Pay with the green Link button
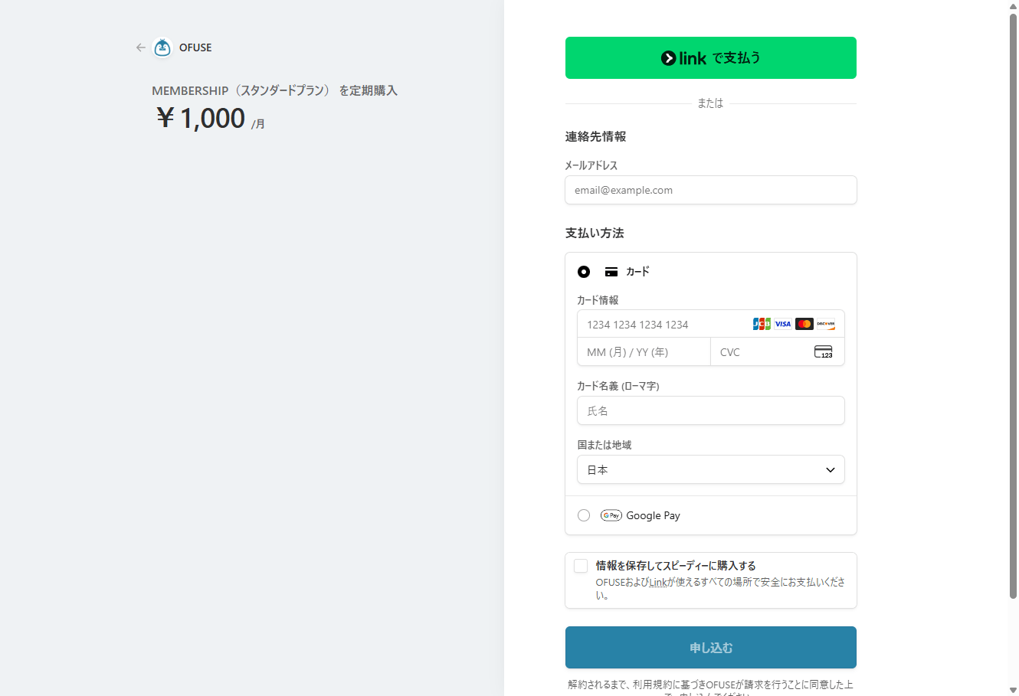This screenshot has width=1019, height=696. click(710, 58)
